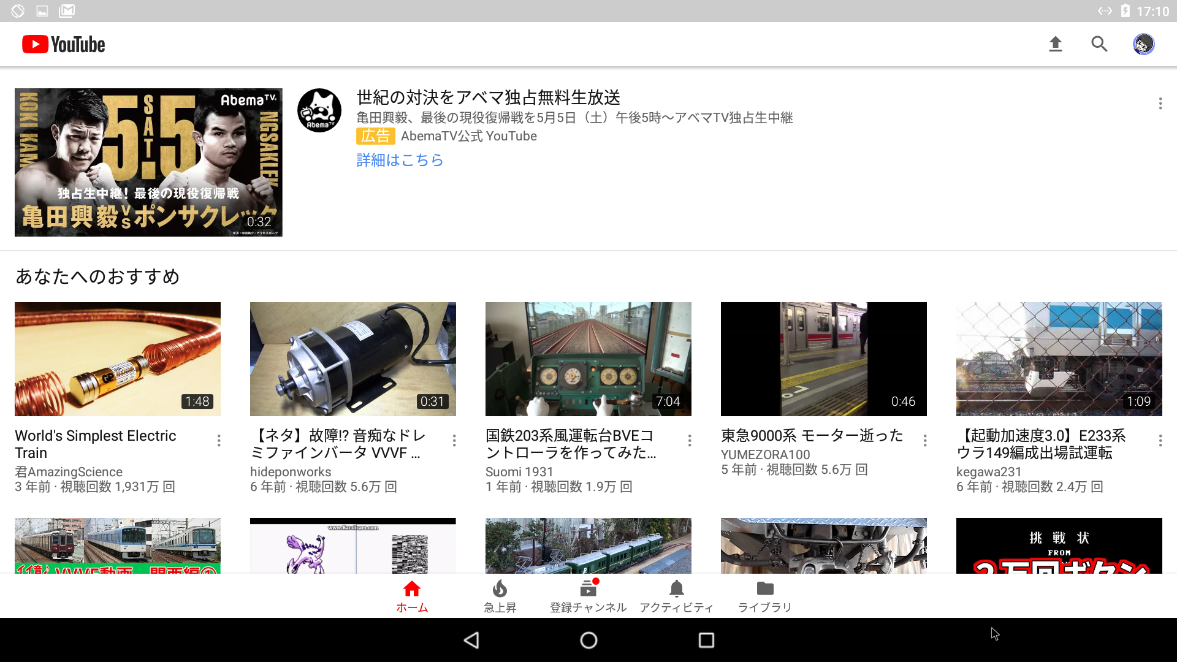The image size is (1177, 662).
Task: Open options menu for the Abema ad
Action: tap(1160, 104)
